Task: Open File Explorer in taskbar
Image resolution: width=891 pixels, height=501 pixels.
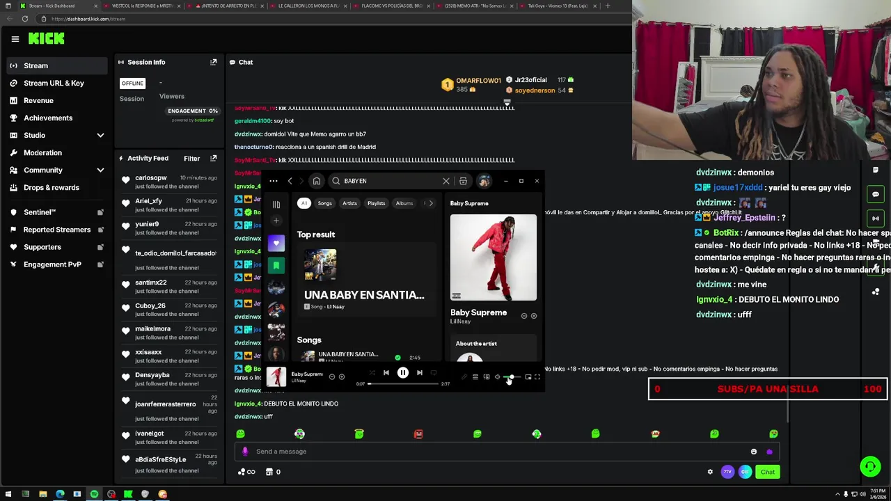Action: [42, 494]
